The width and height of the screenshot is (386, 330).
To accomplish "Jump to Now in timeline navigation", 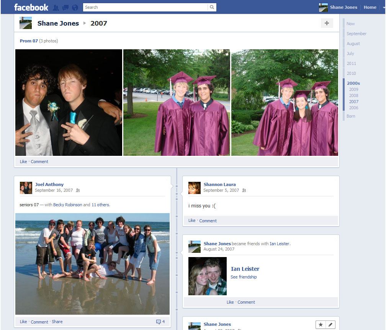I will (350, 24).
